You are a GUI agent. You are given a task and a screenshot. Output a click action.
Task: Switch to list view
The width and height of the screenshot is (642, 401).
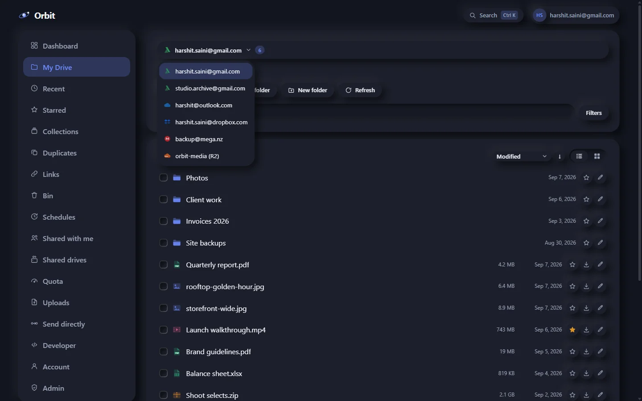(x=579, y=156)
